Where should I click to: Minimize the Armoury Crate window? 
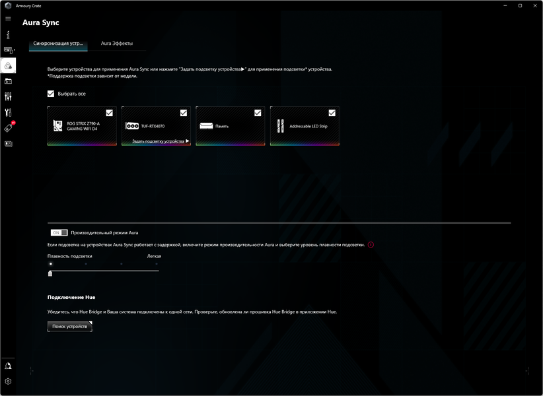[x=505, y=6]
